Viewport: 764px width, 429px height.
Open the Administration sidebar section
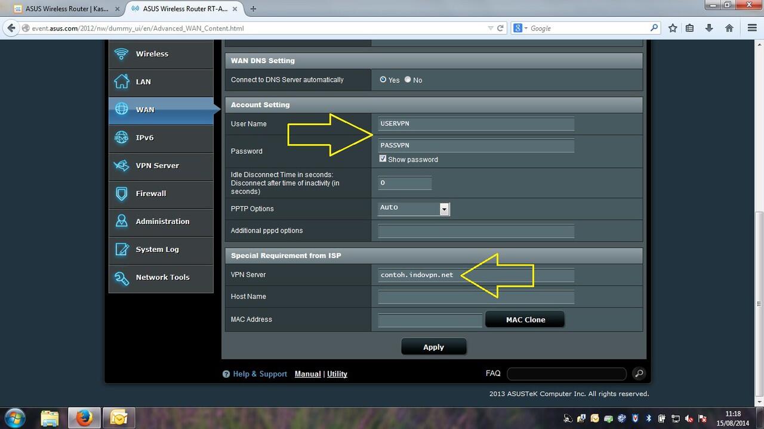pyautogui.click(x=161, y=221)
